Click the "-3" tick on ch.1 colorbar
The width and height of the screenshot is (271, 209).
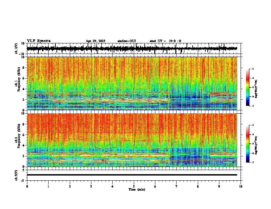pos(252,69)
